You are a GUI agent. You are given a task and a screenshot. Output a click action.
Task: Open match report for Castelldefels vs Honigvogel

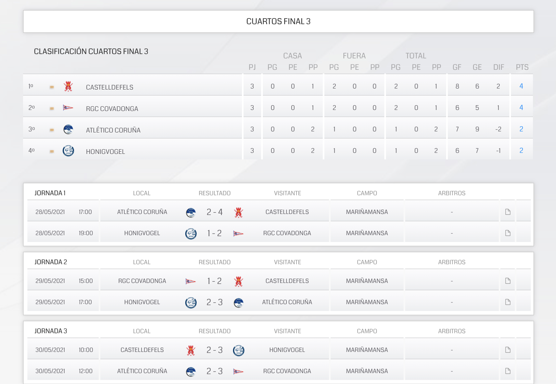coord(508,350)
